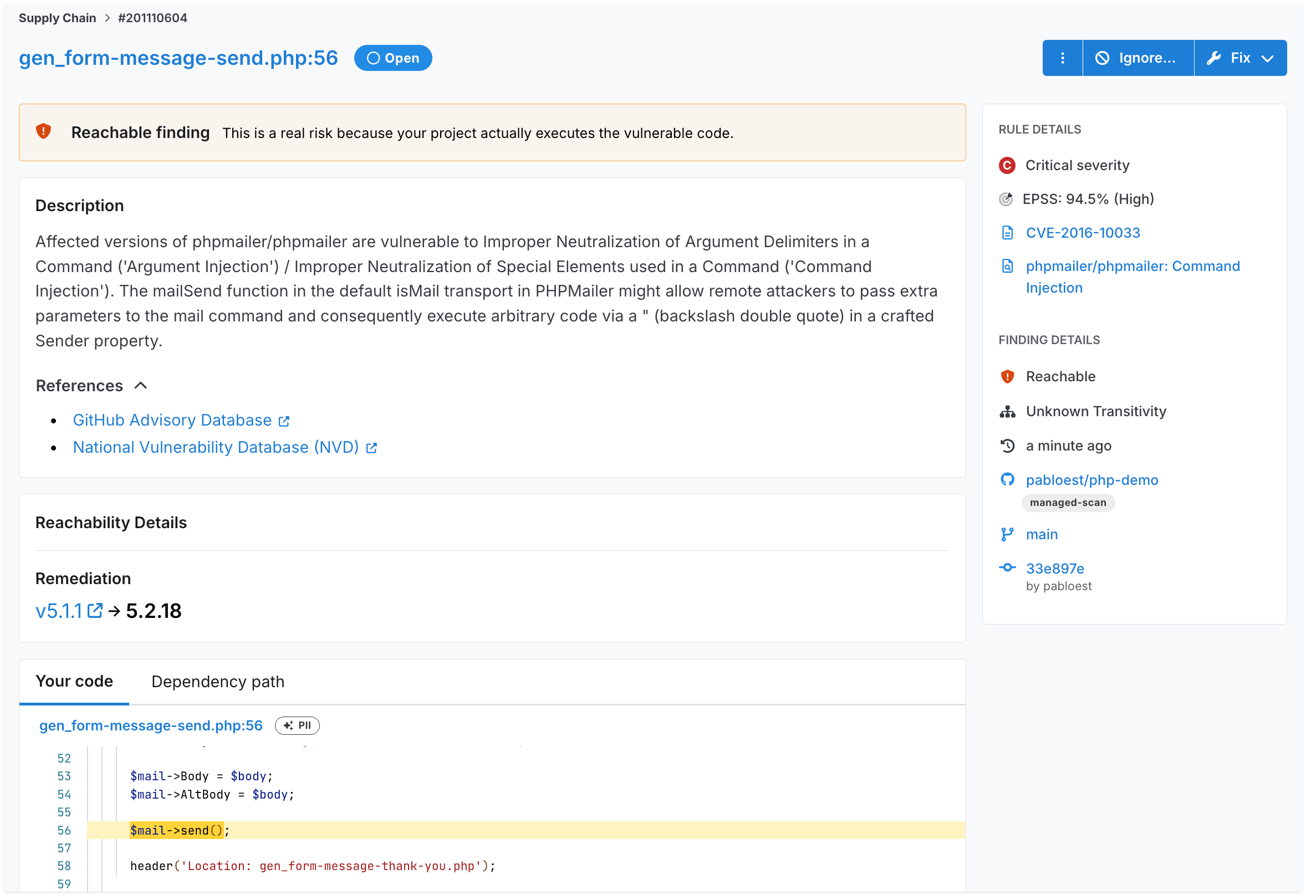Viewport: 1306px width, 895px height.
Task: Open commit 33e897e link
Action: (1055, 569)
